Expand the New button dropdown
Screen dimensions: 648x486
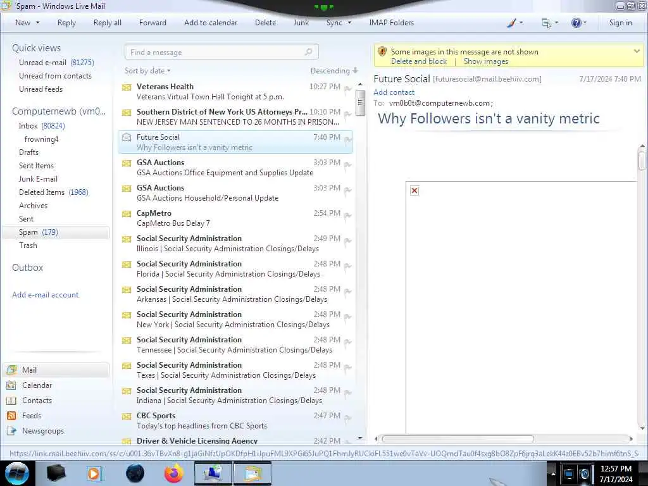(37, 23)
